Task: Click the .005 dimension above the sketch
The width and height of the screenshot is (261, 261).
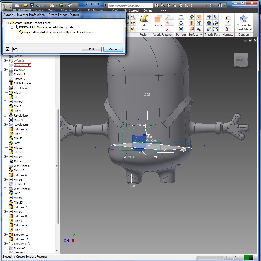Action: tap(147, 94)
